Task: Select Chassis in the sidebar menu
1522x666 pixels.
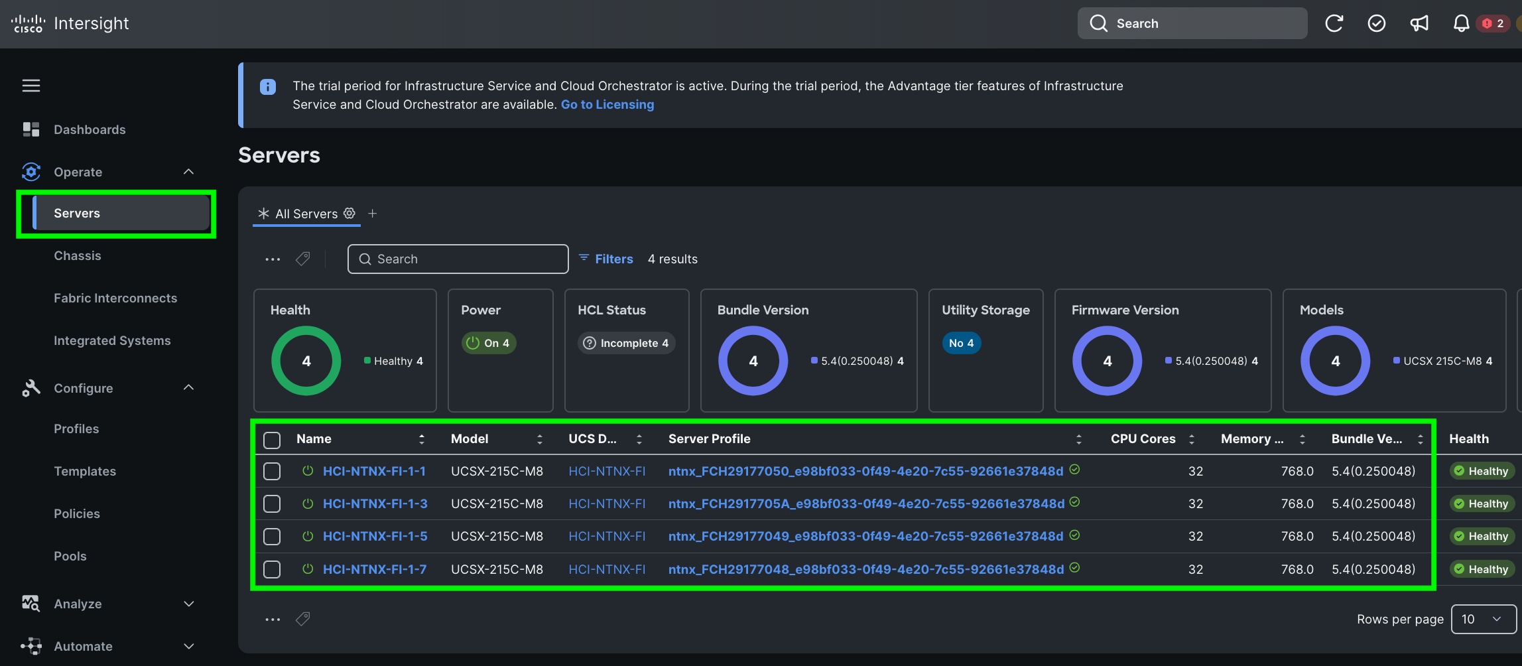Action: point(78,255)
